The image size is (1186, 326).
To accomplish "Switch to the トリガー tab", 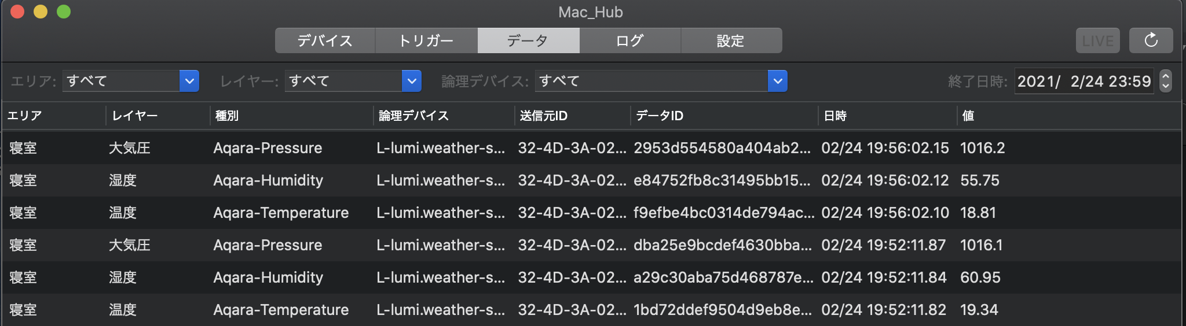I will click(x=426, y=40).
